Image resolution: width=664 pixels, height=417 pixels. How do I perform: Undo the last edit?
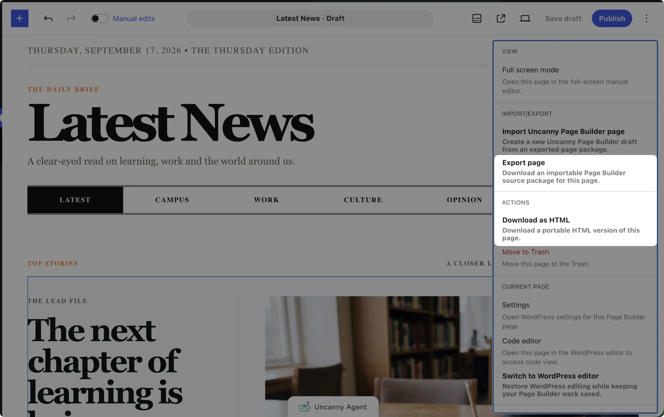click(x=48, y=18)
